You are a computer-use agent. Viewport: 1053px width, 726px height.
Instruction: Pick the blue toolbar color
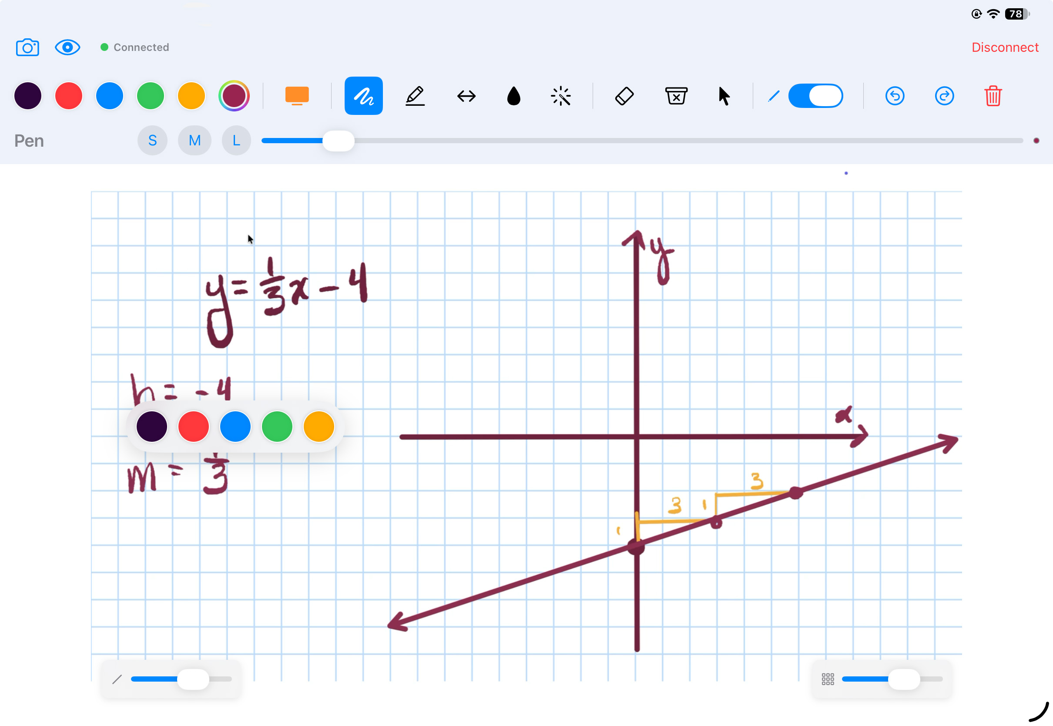(110, 96)
